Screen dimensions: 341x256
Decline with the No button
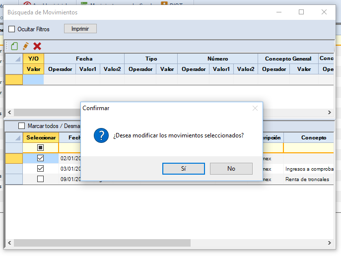(x=231, y=169)
